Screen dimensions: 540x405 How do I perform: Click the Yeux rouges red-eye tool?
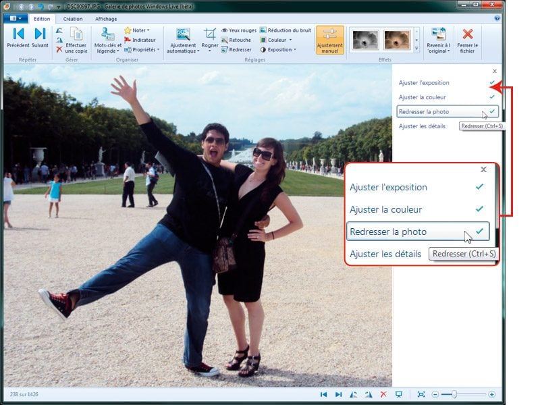click(239, 30)
